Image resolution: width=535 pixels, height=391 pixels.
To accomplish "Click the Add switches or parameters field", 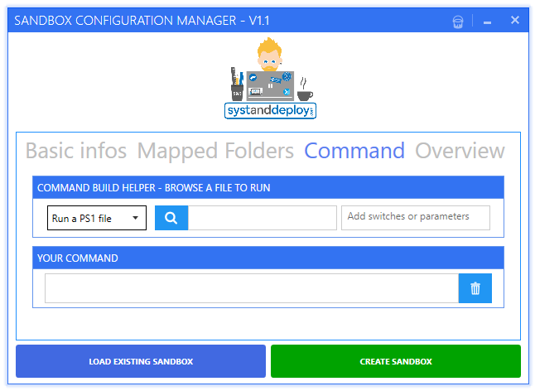I will point(416,218).
